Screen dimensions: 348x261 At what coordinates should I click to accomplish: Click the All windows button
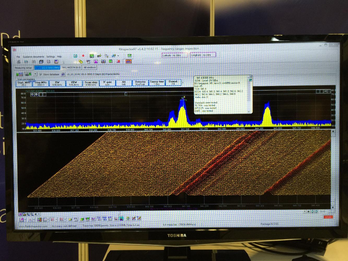90,68
